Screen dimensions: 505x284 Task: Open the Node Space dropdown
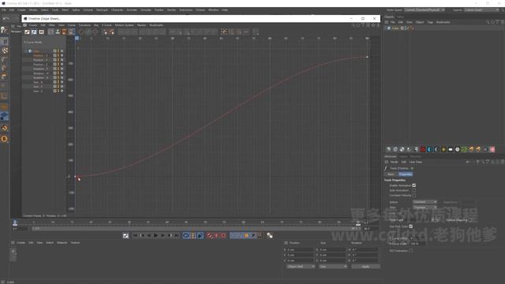pos(425,10)
